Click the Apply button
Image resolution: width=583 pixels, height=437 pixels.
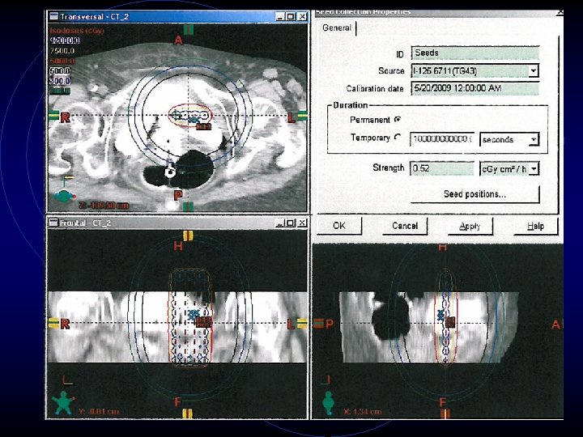(x=470, y=226)
